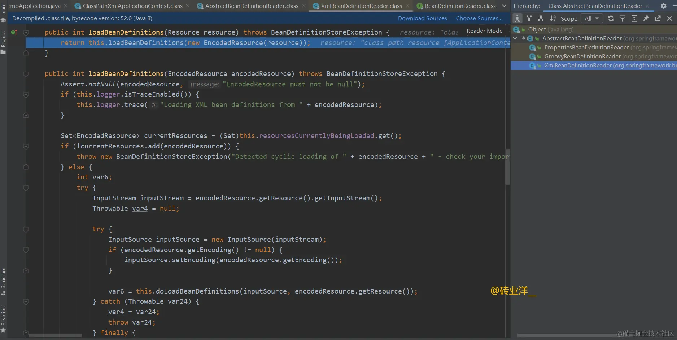Open the Scope All dropdown
Image resolution: width=677 pixels, height=340 pixels.
pyautogui.click(x=591, y=18)
